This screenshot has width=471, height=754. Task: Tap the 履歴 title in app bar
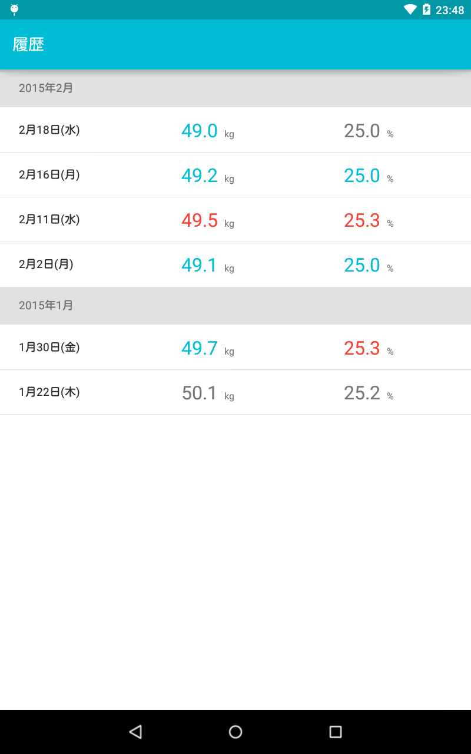pyautogui.click(x=28, y=45)
